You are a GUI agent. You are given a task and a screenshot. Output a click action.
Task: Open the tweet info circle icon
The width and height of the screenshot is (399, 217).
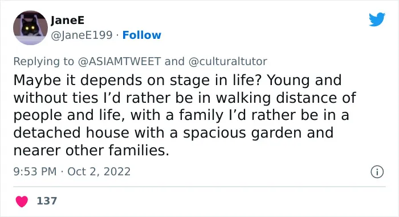pyautogui.click(x=377, y=172)
